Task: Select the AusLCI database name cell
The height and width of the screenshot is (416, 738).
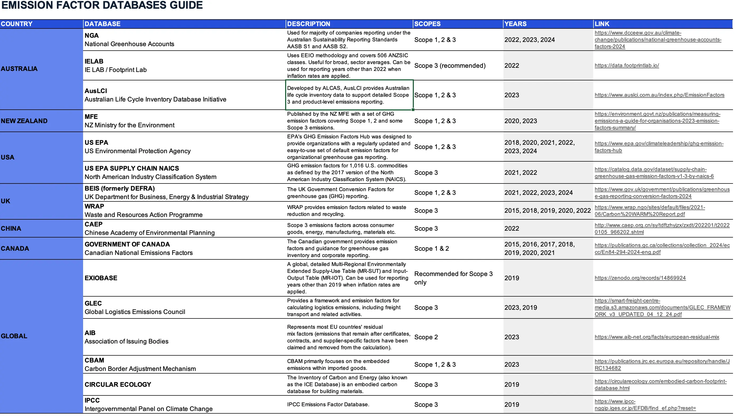Action: click(185, 95)
